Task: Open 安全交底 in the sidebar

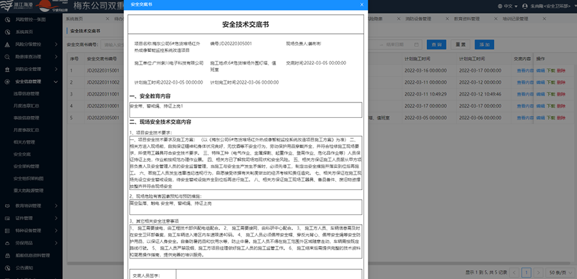Action: pyautogui.click(x=22, y=154)
